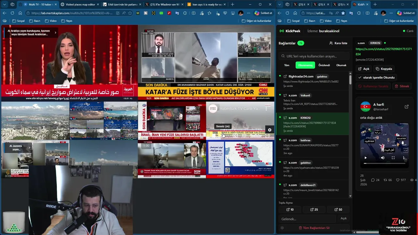Open A harfi tweet in external view
The width and height of the screenshot is (418, 235).
407,107
